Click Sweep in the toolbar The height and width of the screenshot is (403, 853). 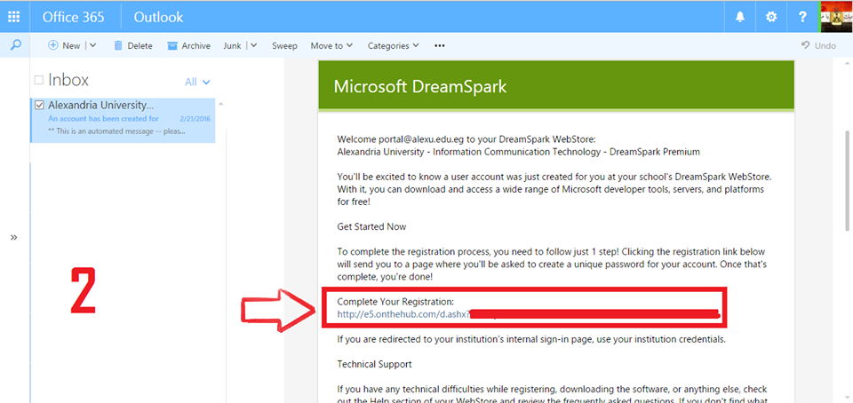[284, 45]
